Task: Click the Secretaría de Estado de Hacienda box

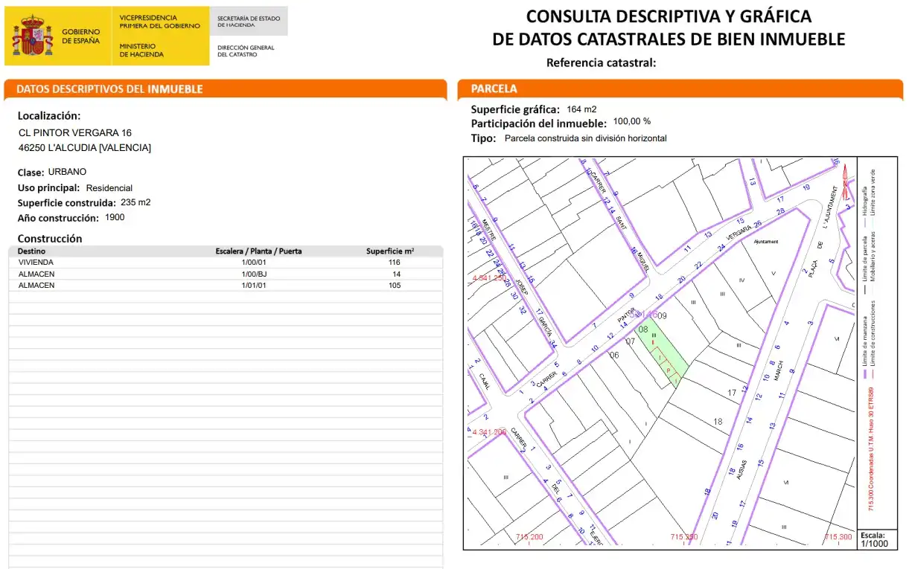Action: point(249,21)
